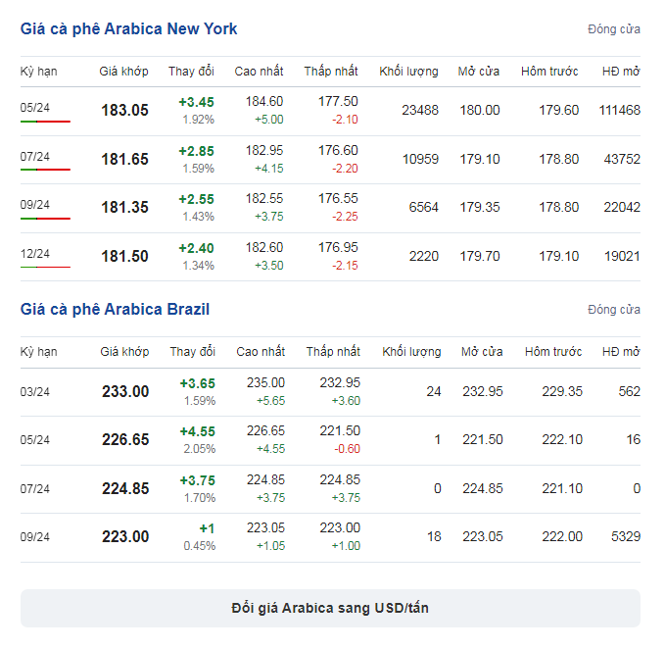Click the 'Giá cà phê Arabica New York' heading
The image size is (665, 649).
(128, 29)
